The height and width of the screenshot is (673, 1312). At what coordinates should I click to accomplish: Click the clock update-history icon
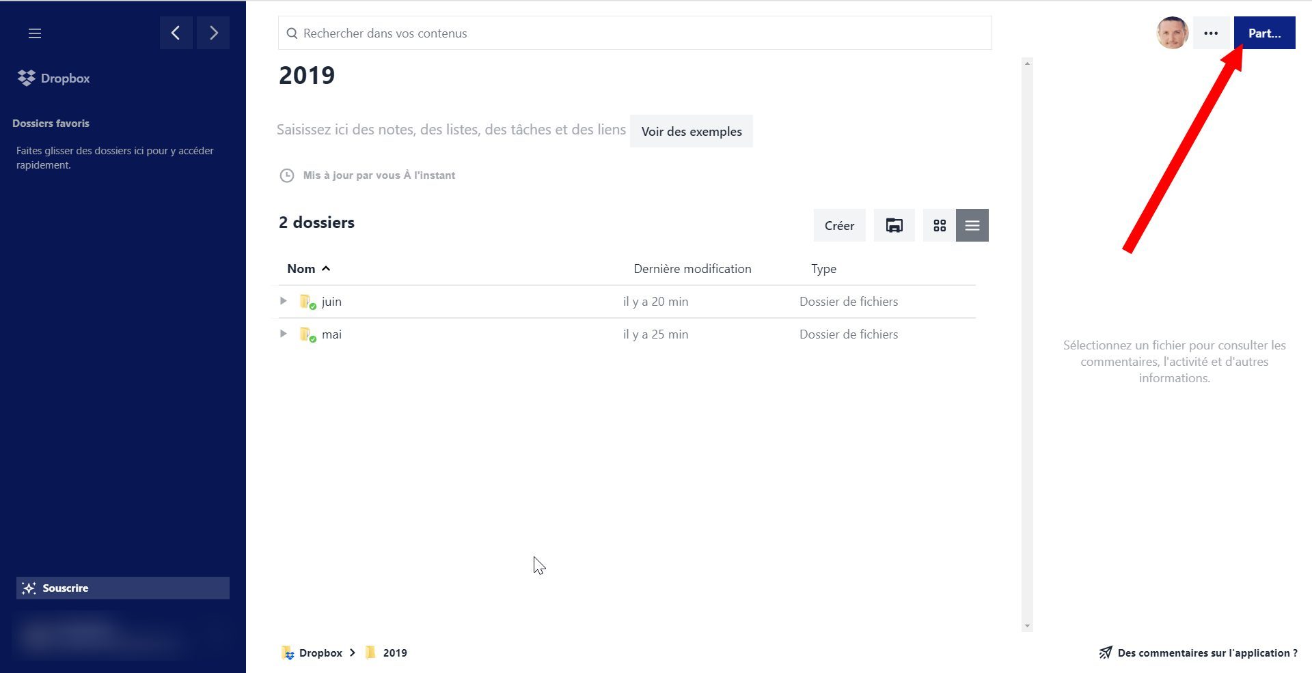[287, 175]
